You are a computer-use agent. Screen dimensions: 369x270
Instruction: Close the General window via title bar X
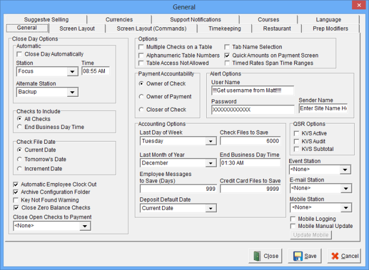(359, 7)
